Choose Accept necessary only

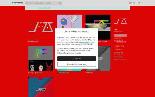[77, 64]
